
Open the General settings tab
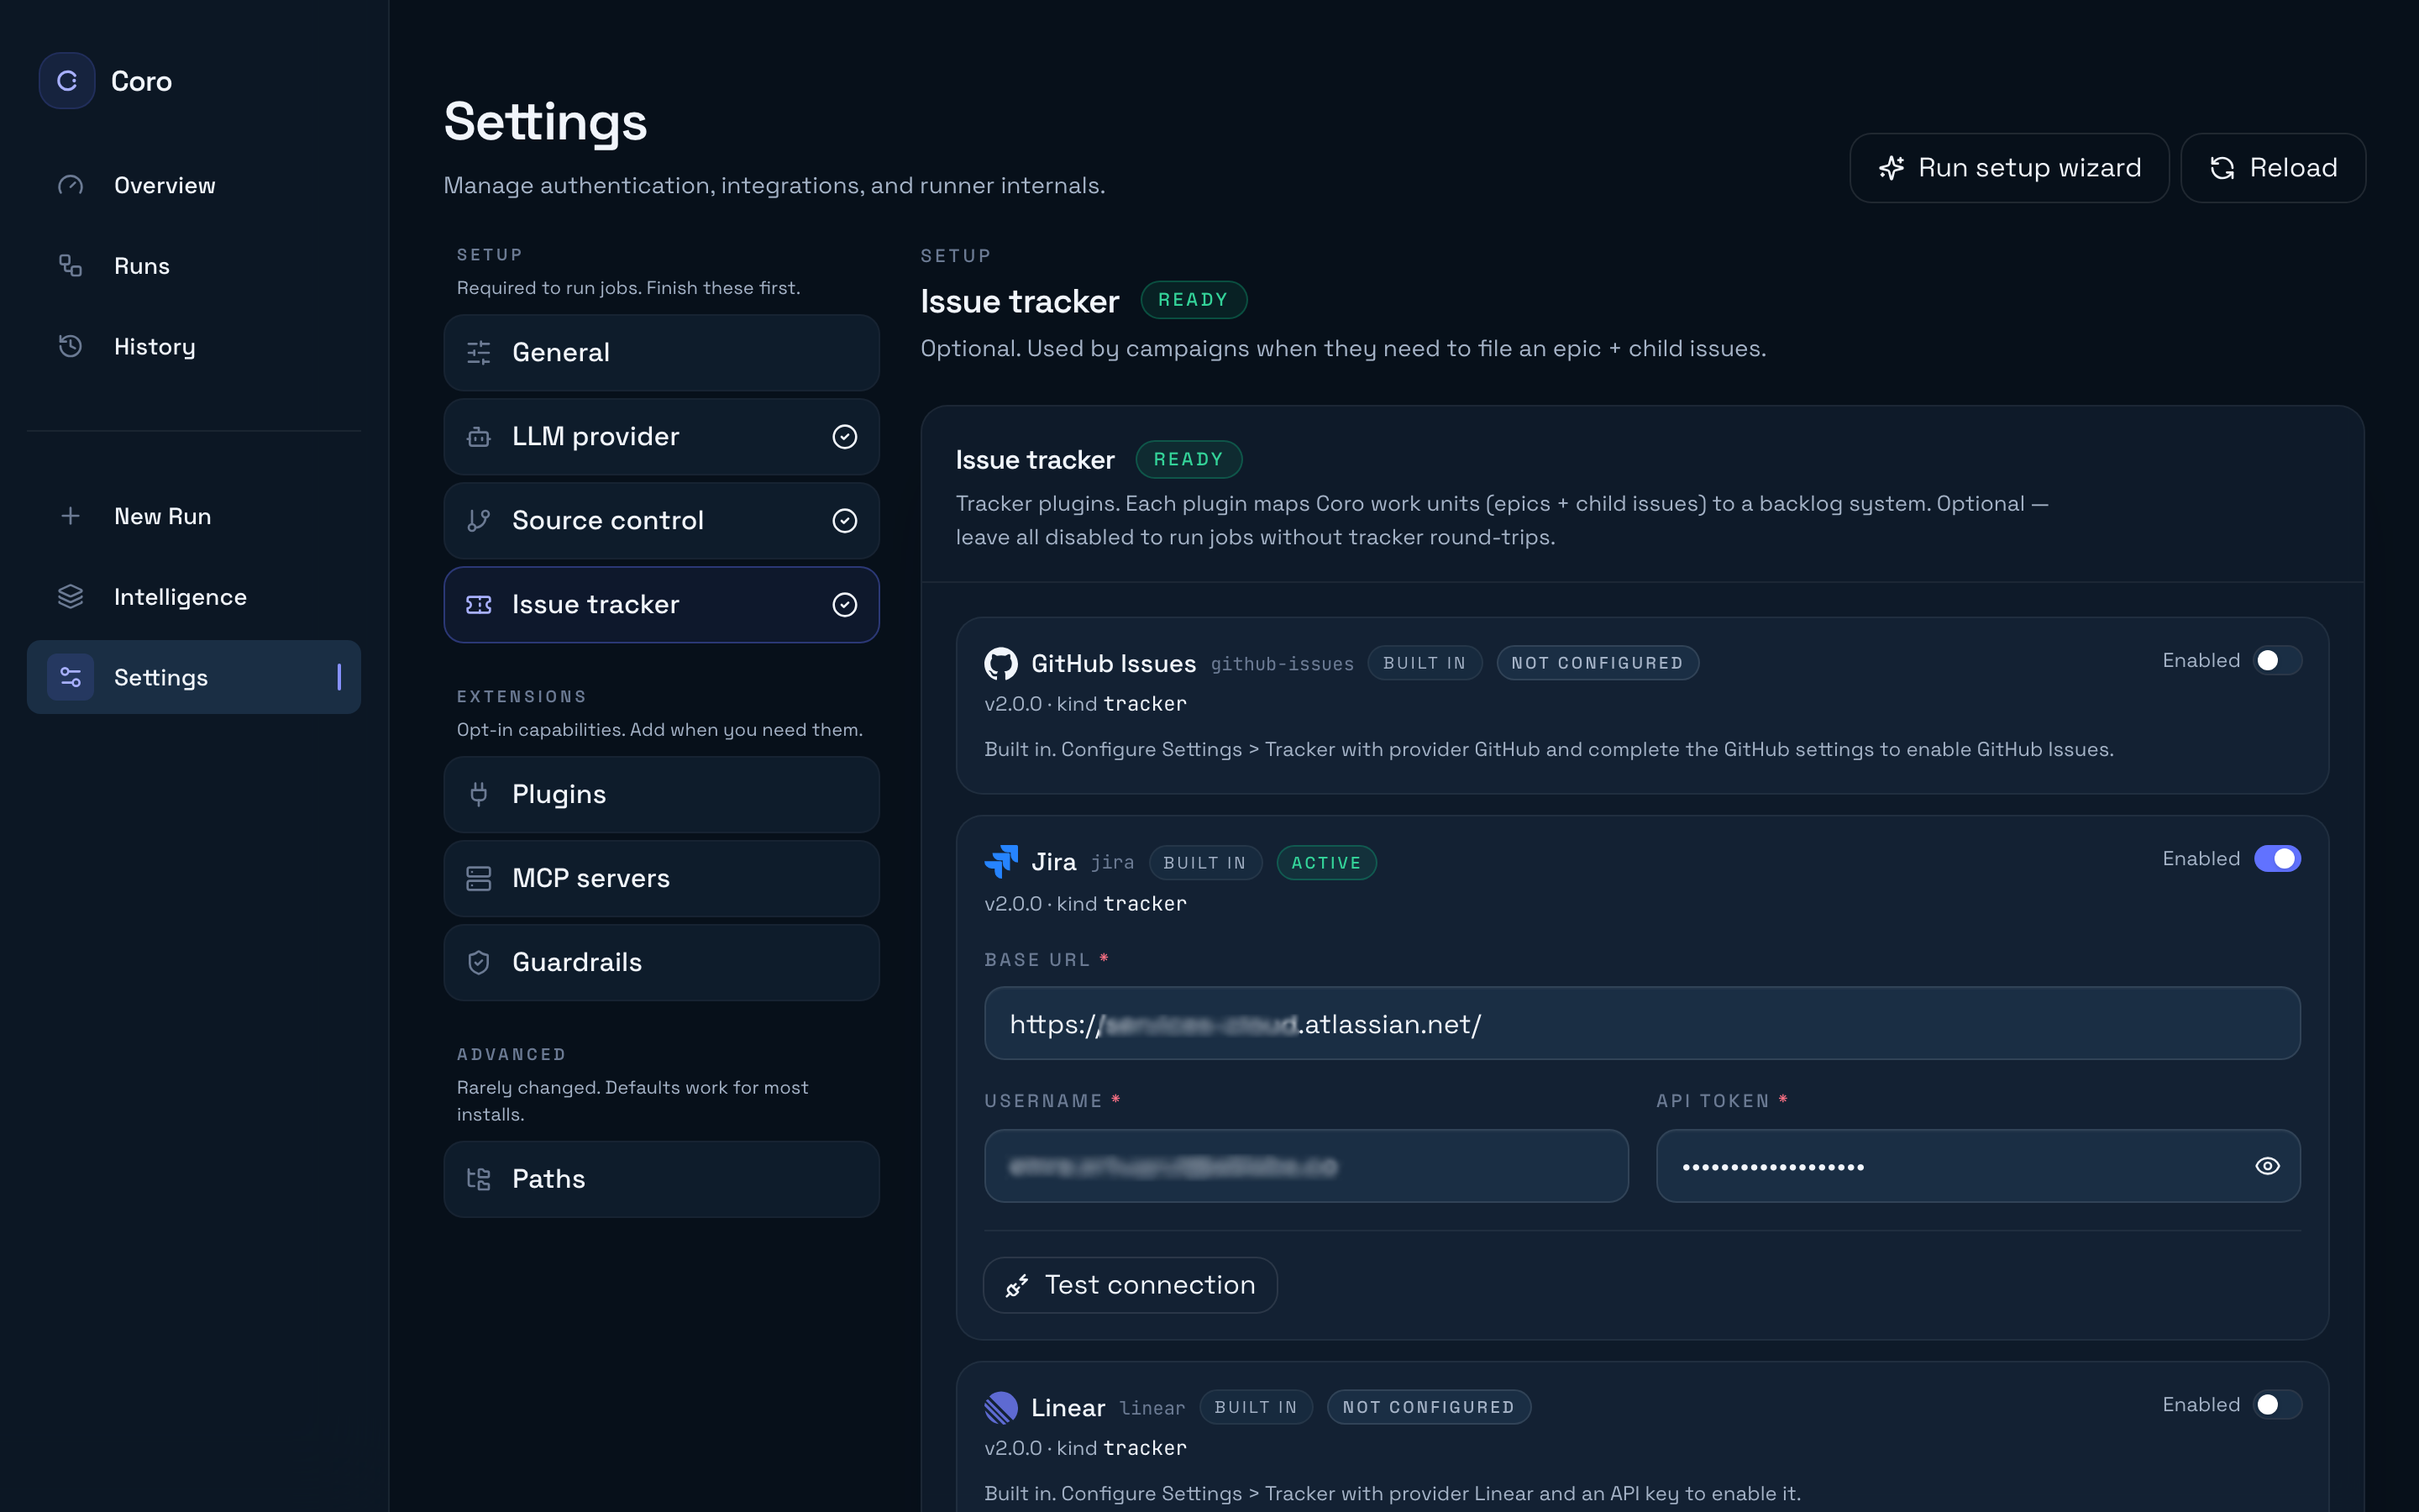coord(661,352)
